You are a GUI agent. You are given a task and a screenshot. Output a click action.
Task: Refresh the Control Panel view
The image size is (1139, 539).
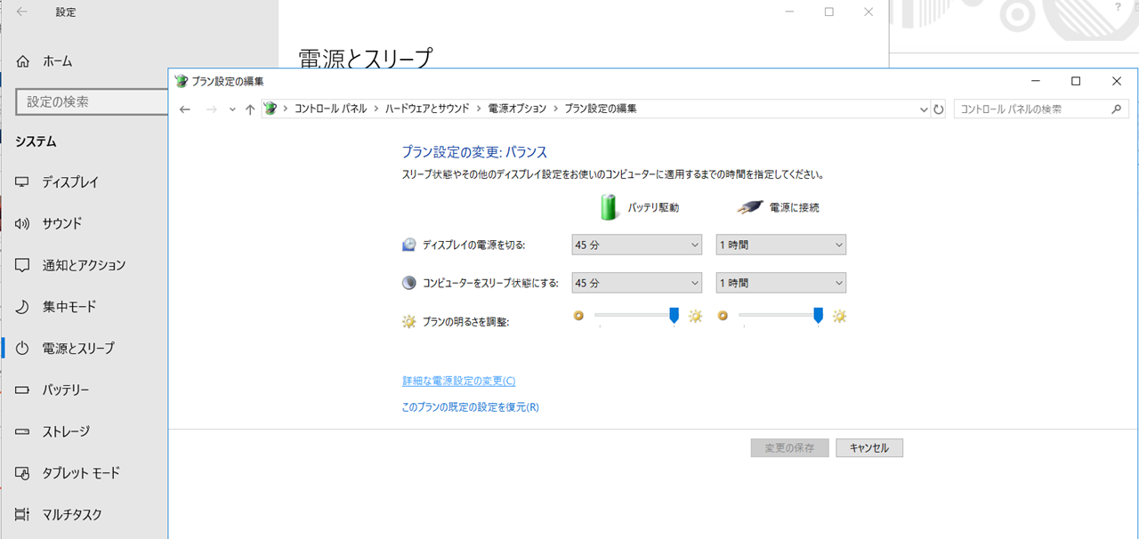(938, 109)
